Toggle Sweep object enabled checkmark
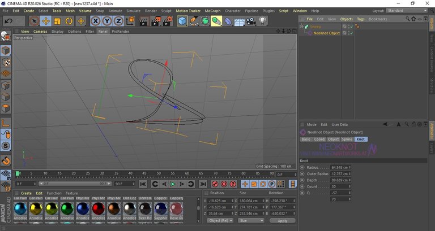This screenshot has width=435, height=231. [352, 27]
